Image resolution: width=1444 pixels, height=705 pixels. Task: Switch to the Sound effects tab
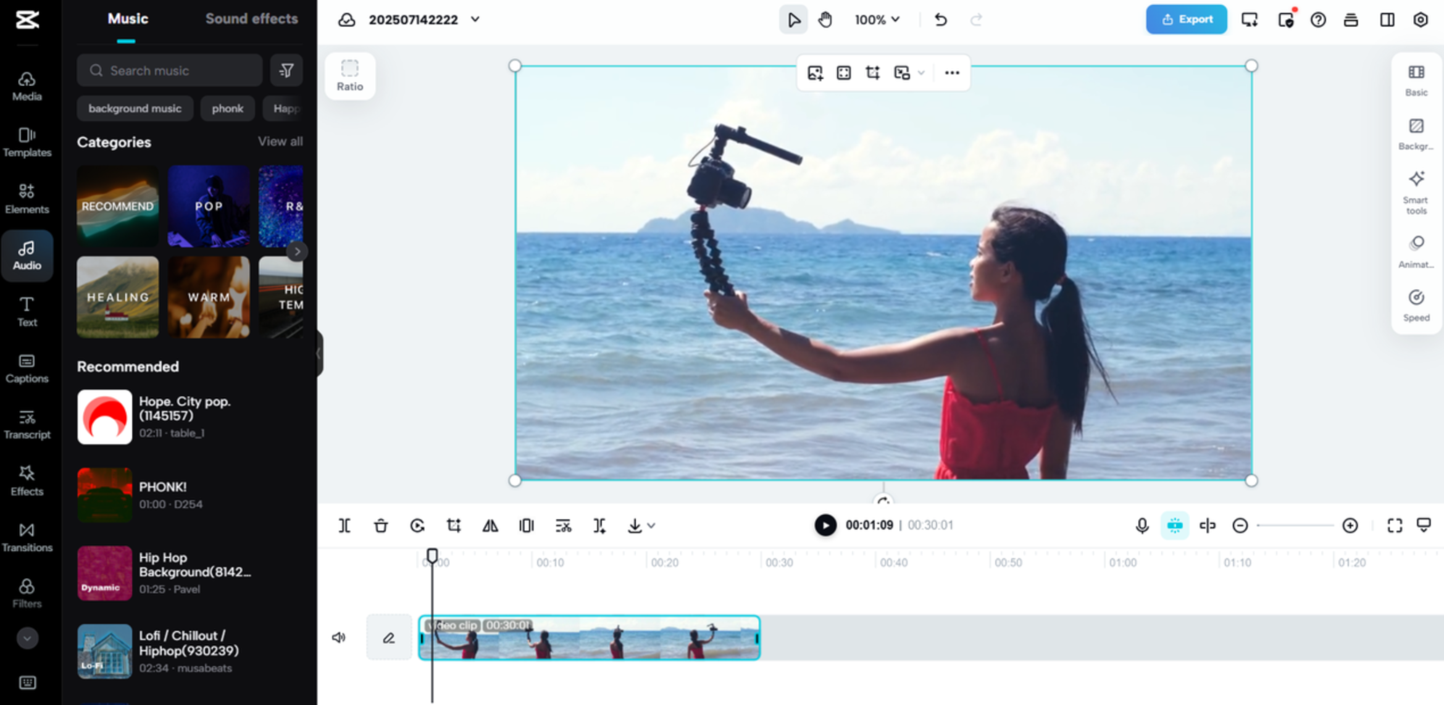[251, 19]
